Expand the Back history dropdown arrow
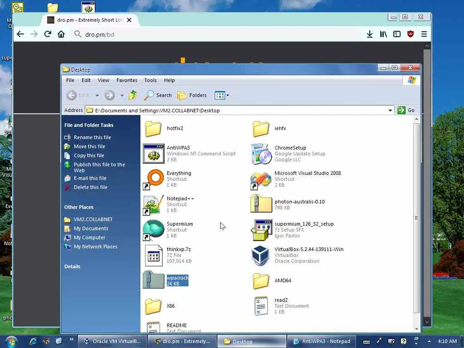Screen dimensions: 464x348 point(97,95)
